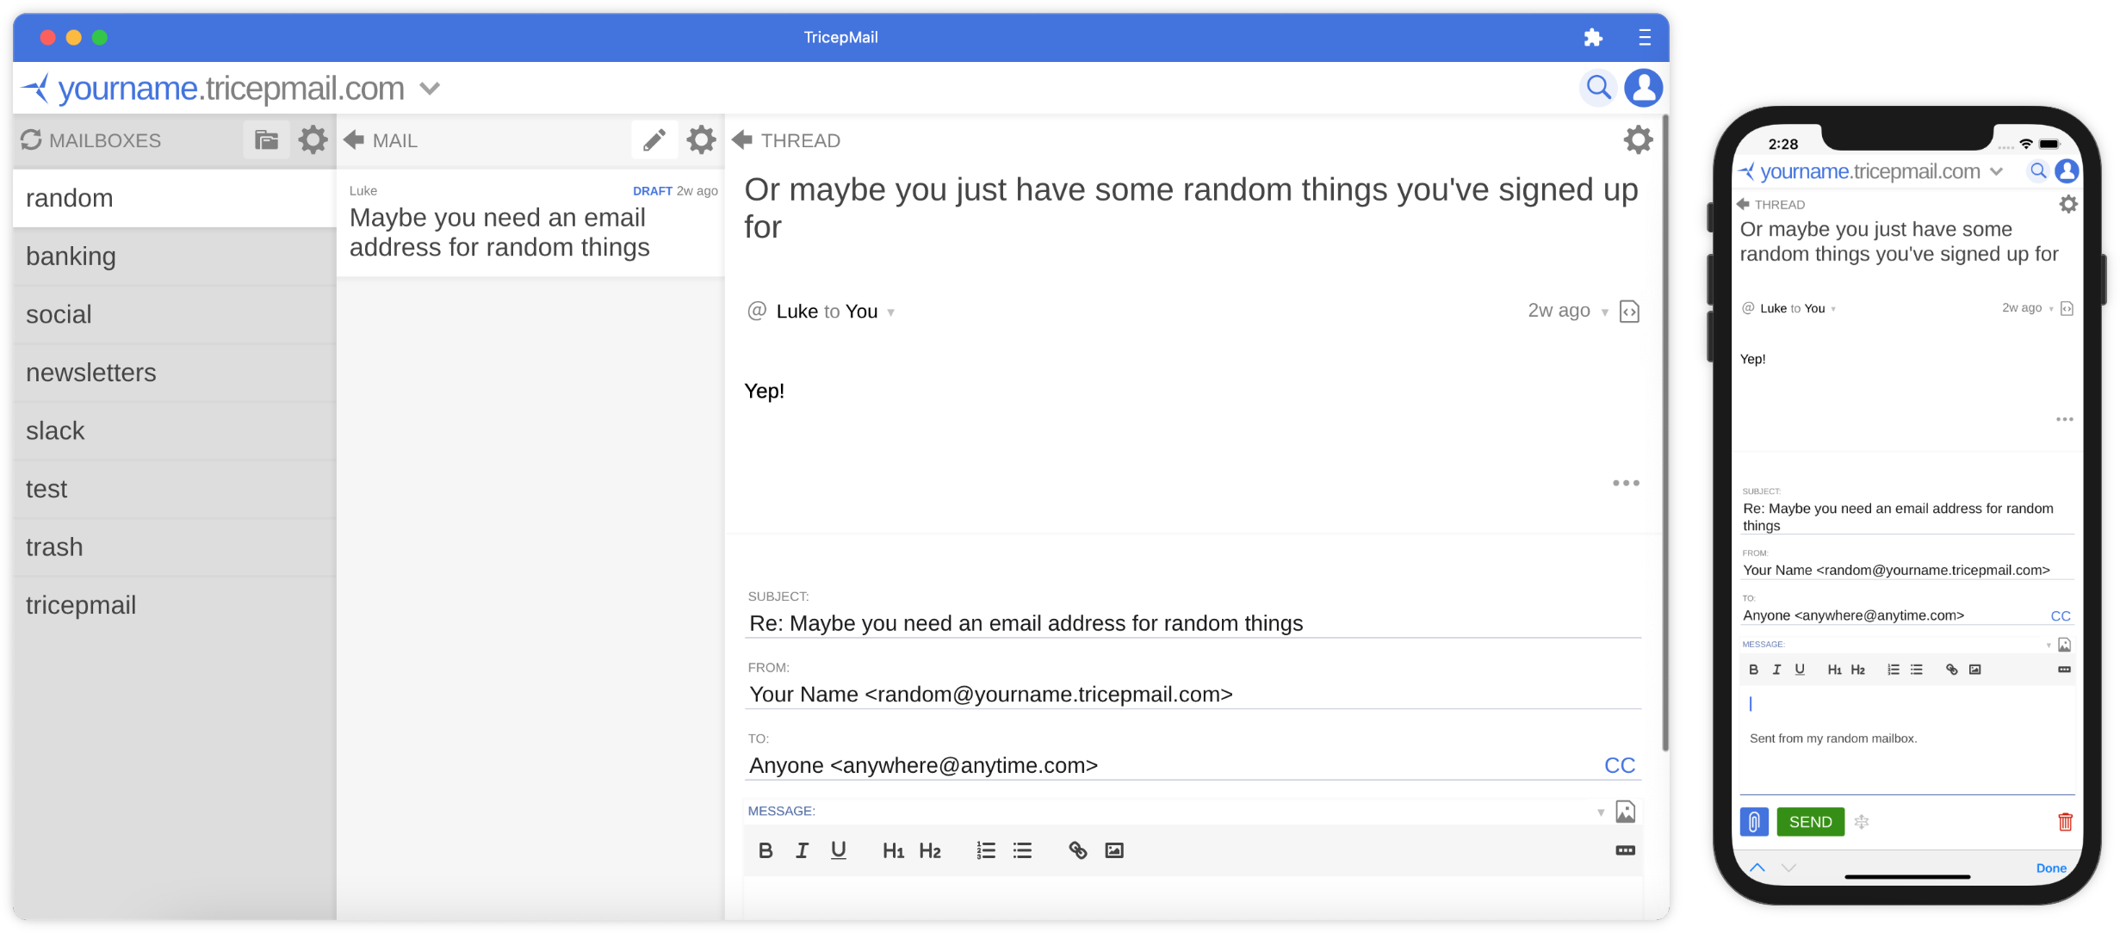The height and width of the screenshot is (933, 2120).
Task: Click desktop From address field
Action: click(1193, 695)
